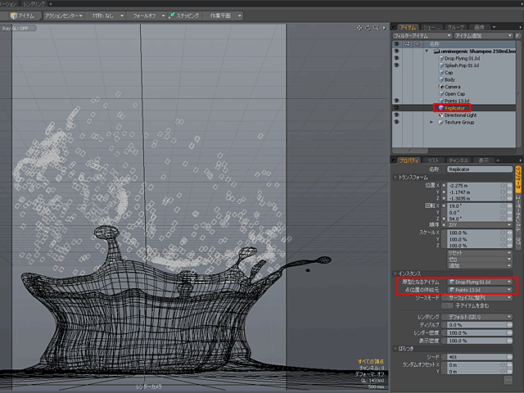Select the Directional Light icon
524x393 pixels.
click(x=440, y=115)
